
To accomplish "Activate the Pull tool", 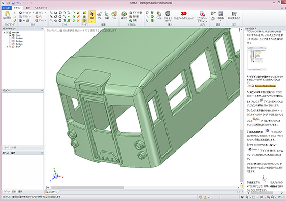I will click(x=100, y=16).
